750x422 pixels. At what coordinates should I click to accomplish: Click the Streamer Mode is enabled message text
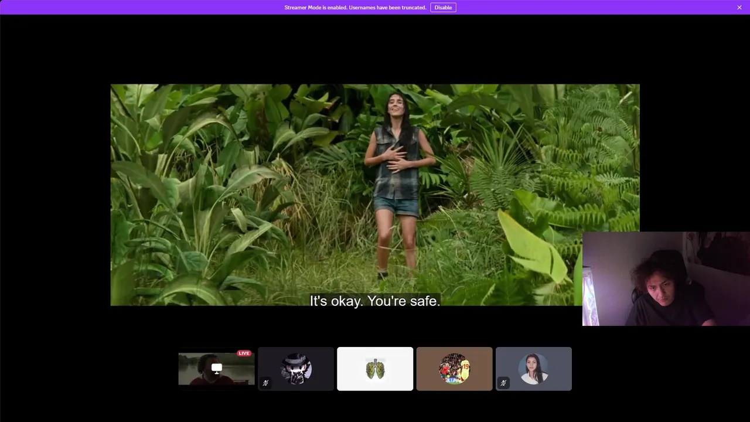(x=355, y=8)
